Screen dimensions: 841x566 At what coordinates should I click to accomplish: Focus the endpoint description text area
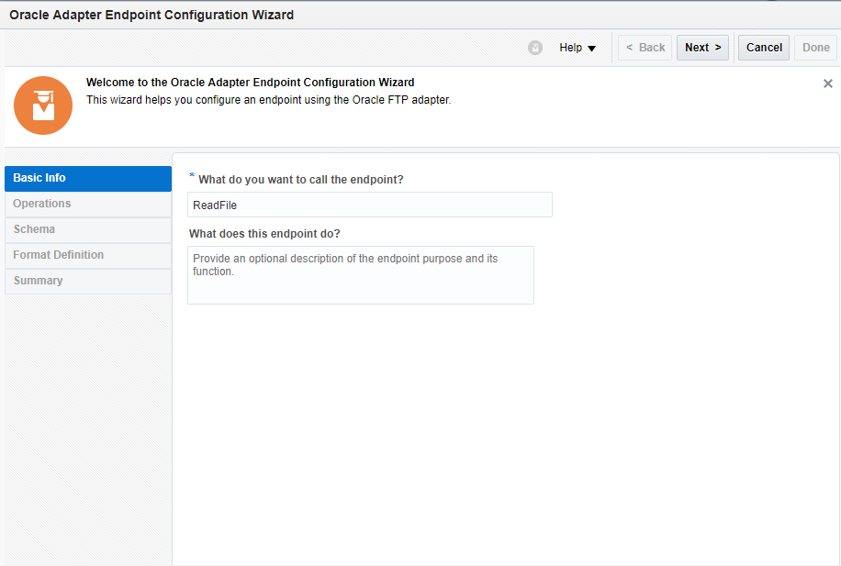point(360,274)
